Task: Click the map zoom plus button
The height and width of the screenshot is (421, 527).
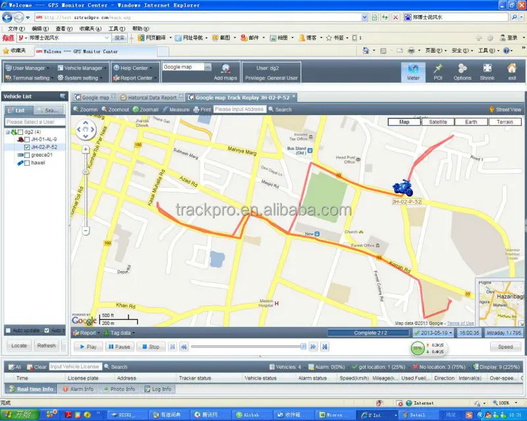Action: (86, 149)
